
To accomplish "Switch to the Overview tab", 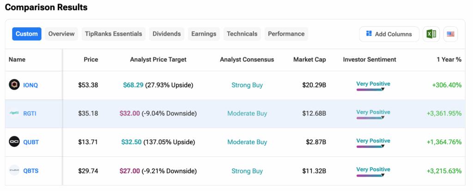I will pos(61,34).
